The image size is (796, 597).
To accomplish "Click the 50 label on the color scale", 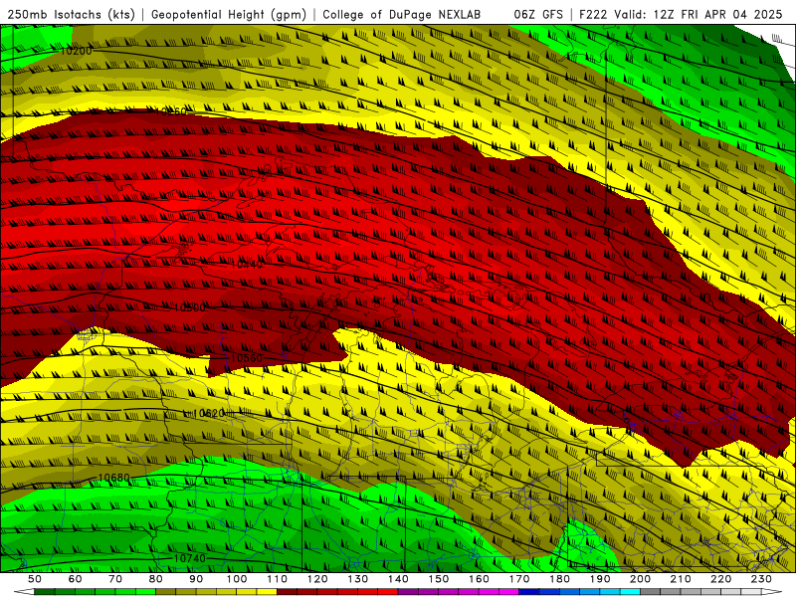I will [35, 579].
